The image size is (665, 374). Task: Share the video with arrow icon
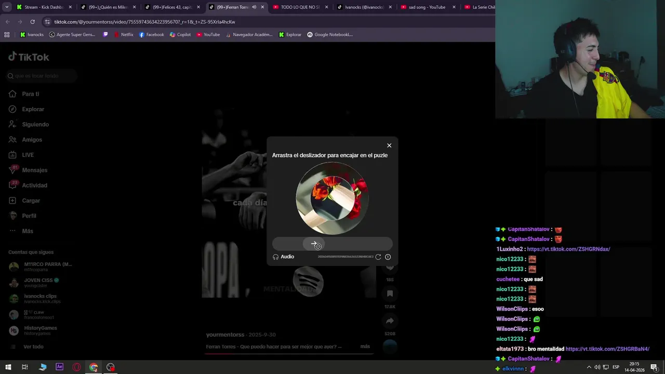pos(390,321)
